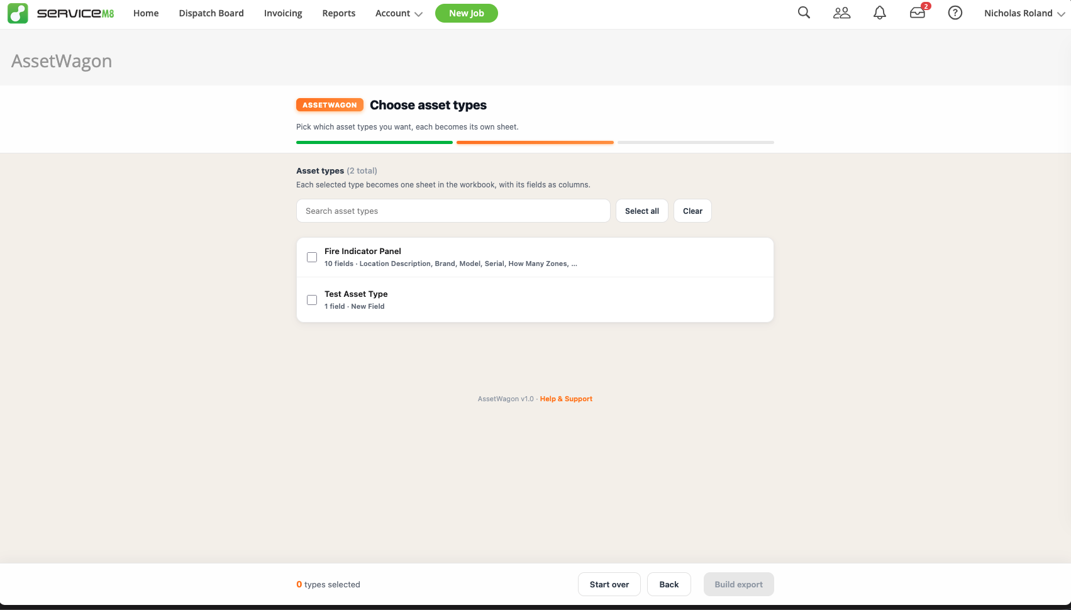Open Help & Support link
Screen dimensions: 1071x610
click(x=566, y=399)
